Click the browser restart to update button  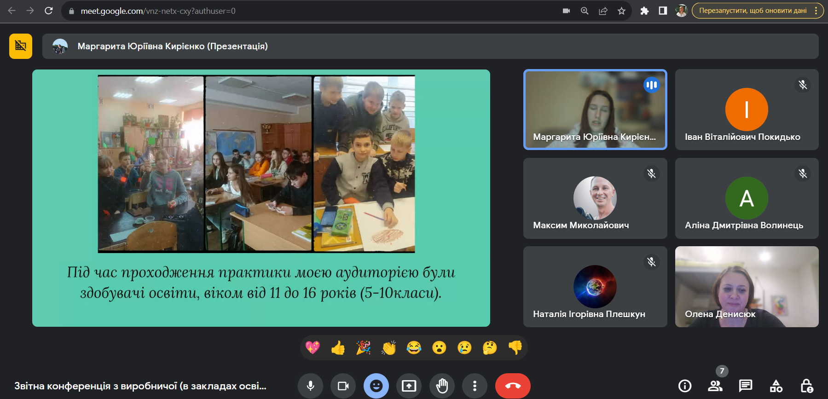(x=753, y=11)
